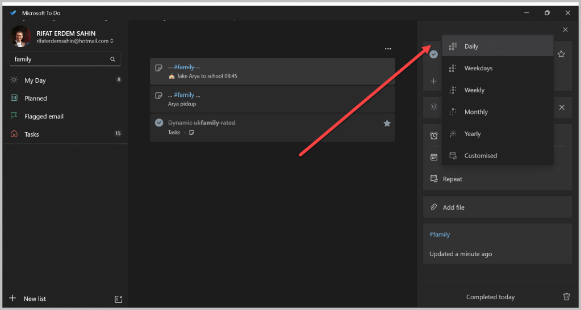581x310 pixels.
Task: Mark task important with detail panel star
Action: pos(561,54)
